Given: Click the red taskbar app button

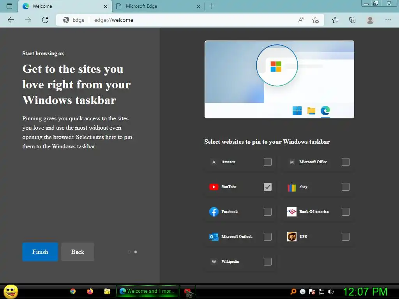Looking at the screenshot, I should coord(187,292).
